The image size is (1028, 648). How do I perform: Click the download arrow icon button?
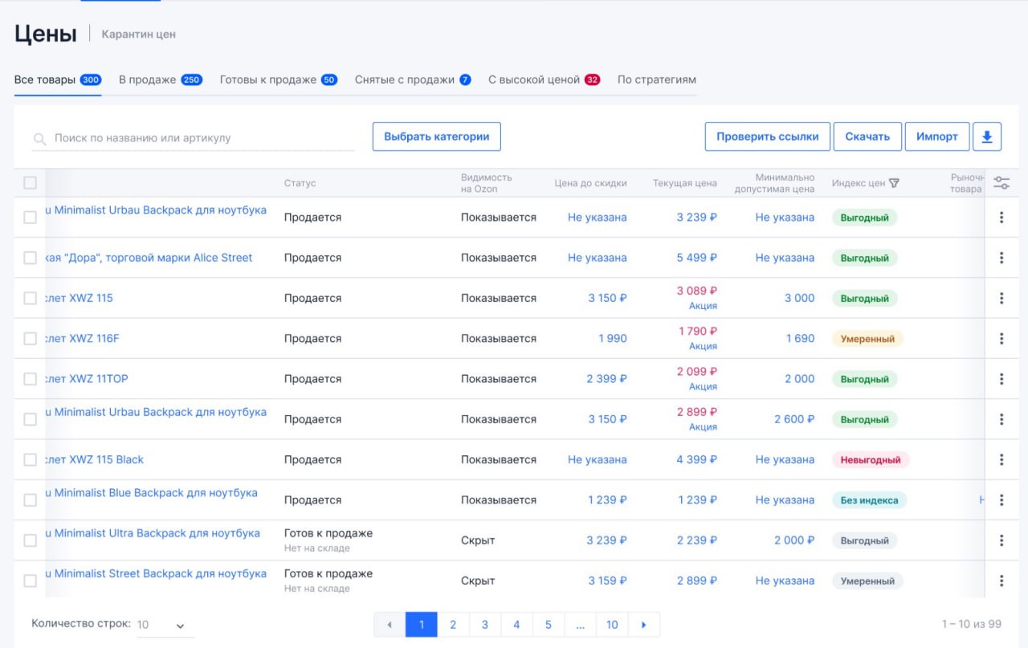click(987, 137)
